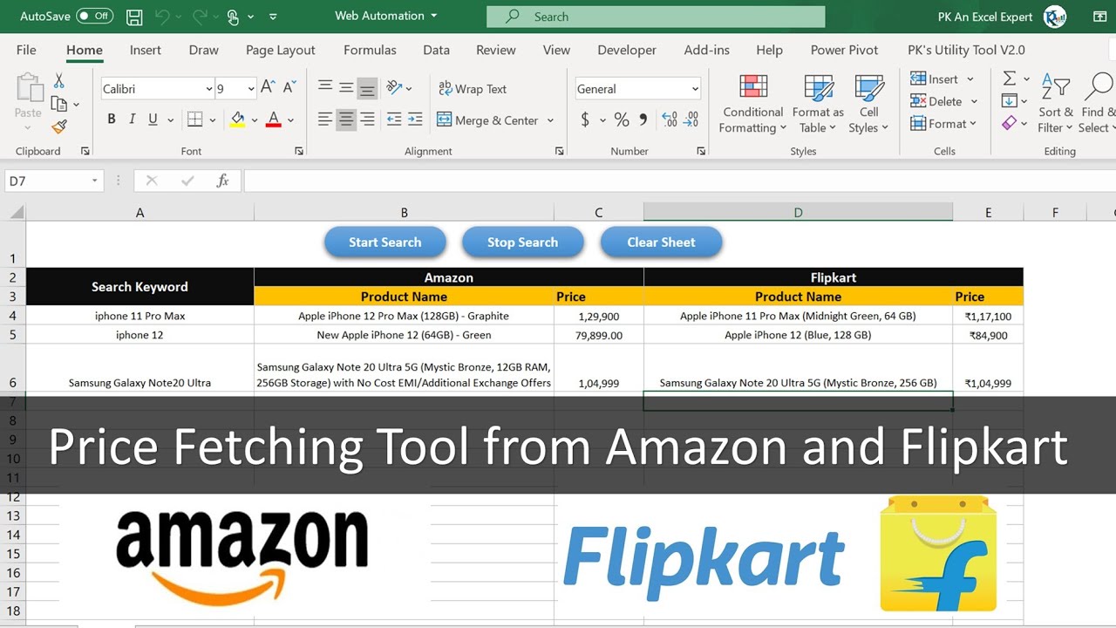Open Sort & Filter menu
The image size is (1116, 628).
tap(1056, 104)
